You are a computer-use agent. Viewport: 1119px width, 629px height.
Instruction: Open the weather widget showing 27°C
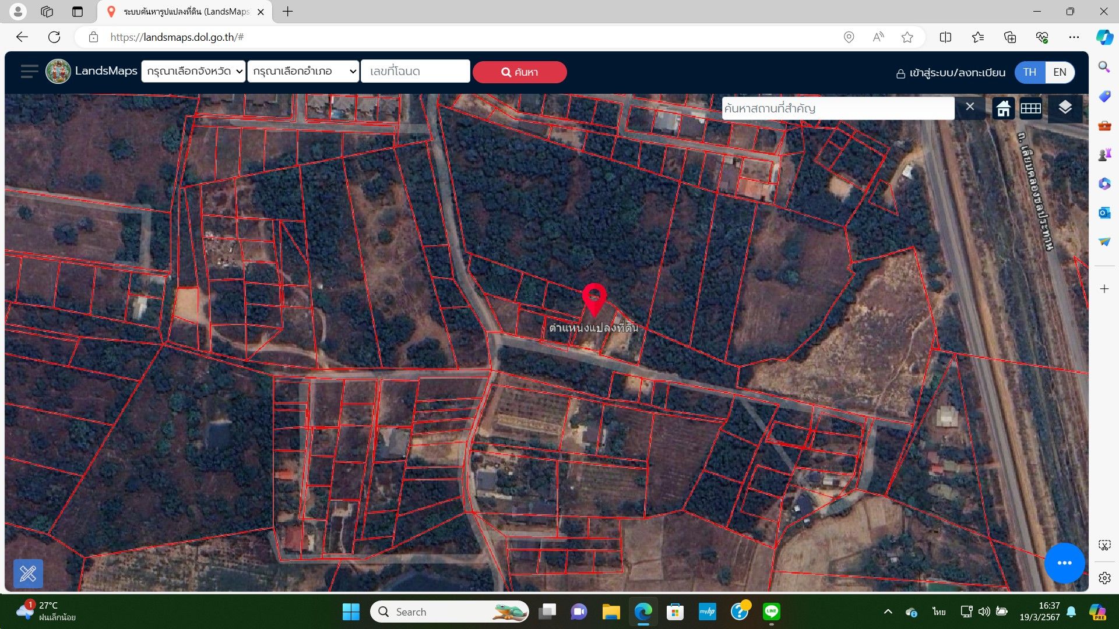(47, 611)
